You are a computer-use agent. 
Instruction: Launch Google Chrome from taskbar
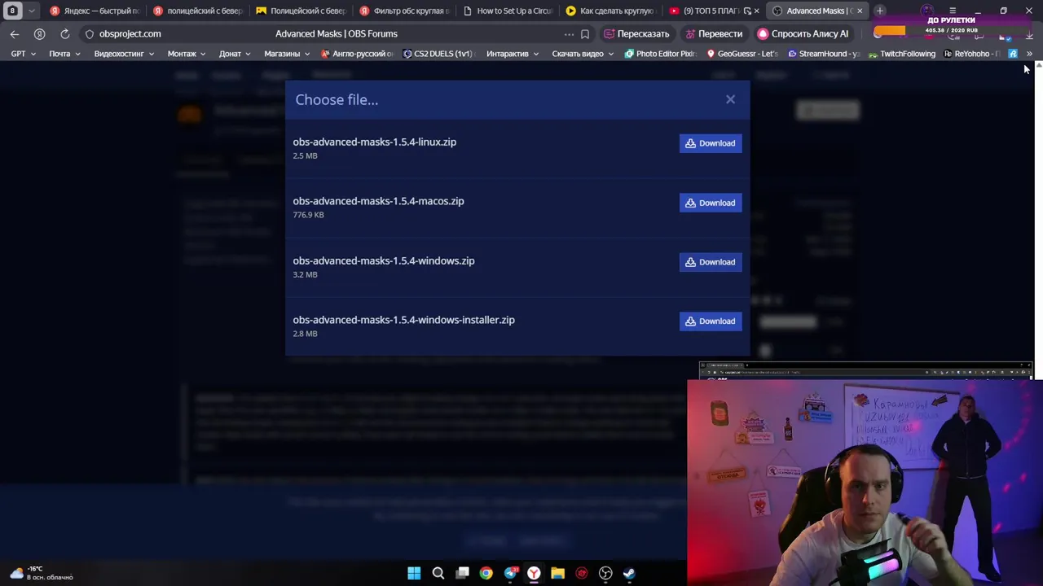(x=486, y=573)
